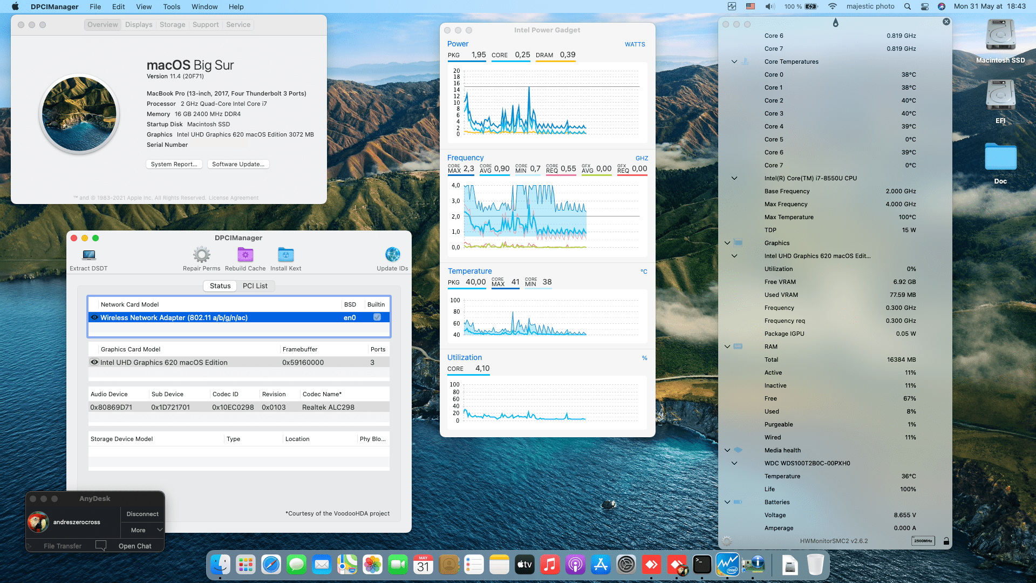Click the Rebuild Cache toolbar icon

pyautogui.click(x=246, y=255)
